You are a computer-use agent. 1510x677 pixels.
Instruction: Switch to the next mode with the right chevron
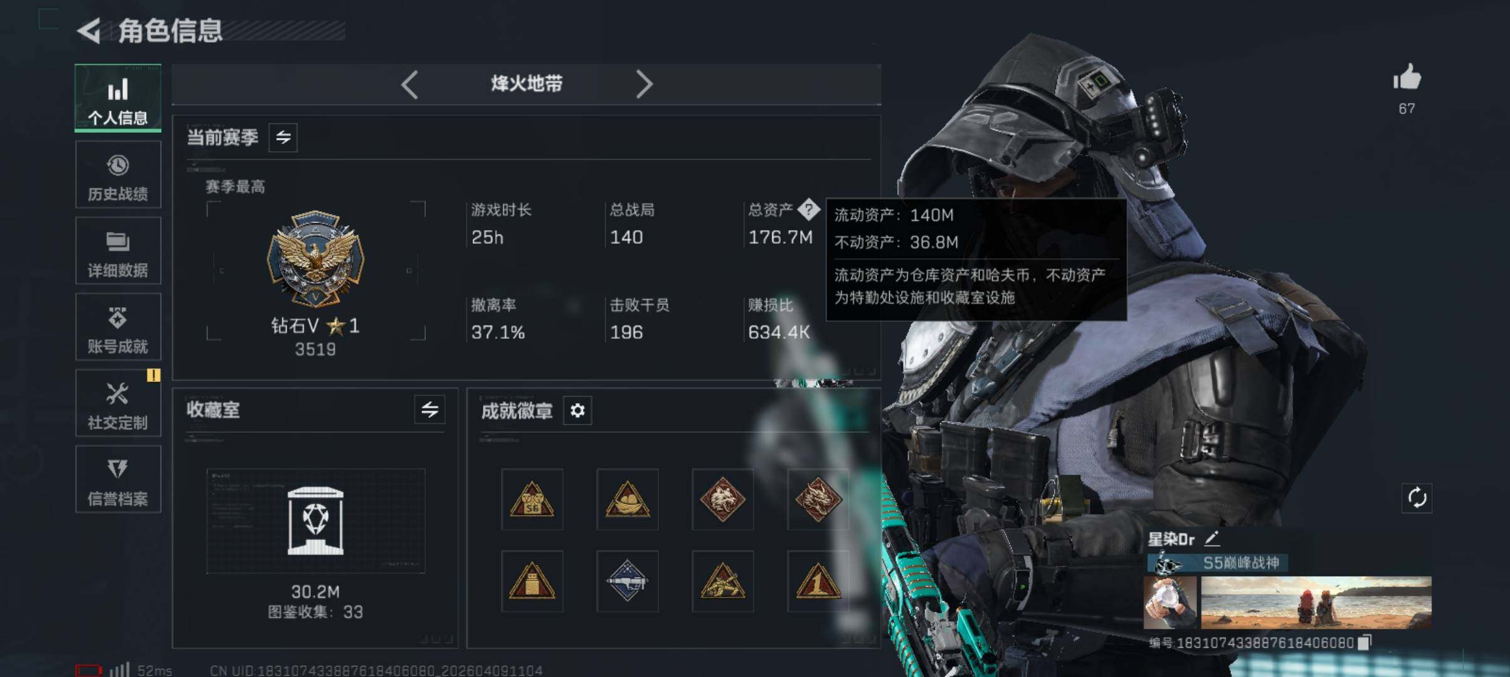click(644, 84)
